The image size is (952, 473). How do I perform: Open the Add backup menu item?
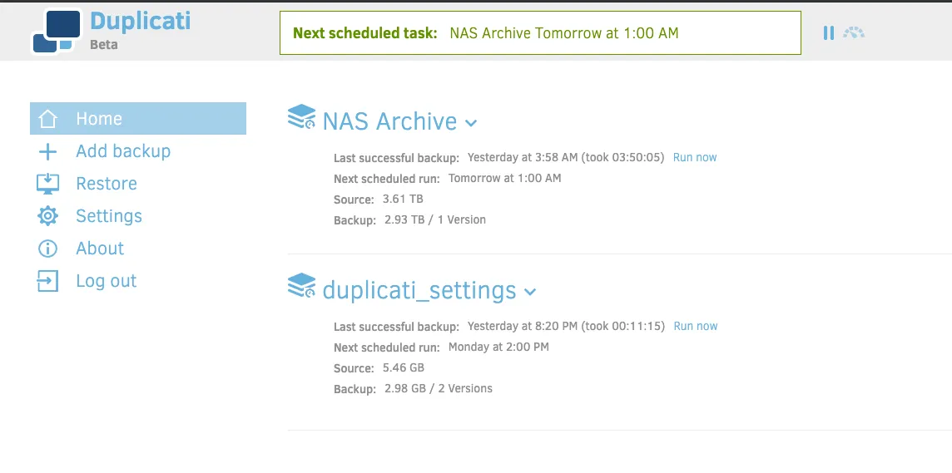click(x=123, y=151)
